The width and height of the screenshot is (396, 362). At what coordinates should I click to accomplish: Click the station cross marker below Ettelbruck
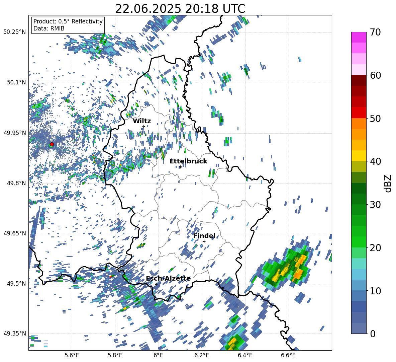[x=180, y=167]
